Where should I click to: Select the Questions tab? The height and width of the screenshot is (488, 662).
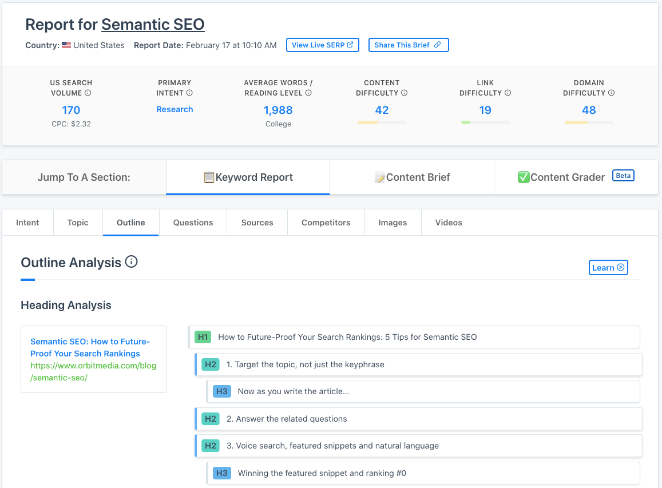click(x=193, y=223)
